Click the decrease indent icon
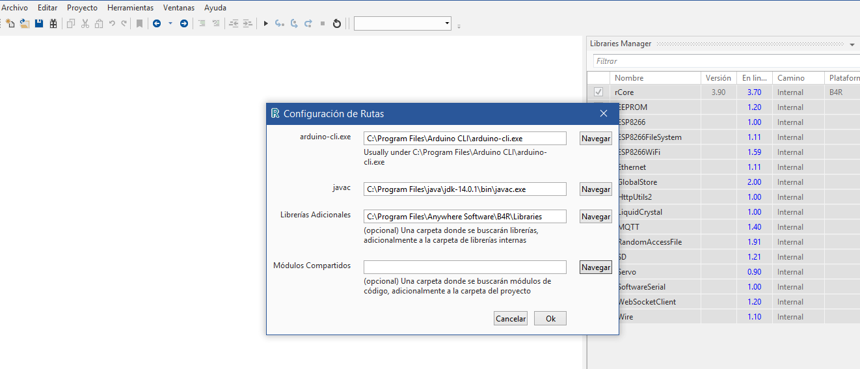This screenshot has width=860, height=369. [234, 23]
